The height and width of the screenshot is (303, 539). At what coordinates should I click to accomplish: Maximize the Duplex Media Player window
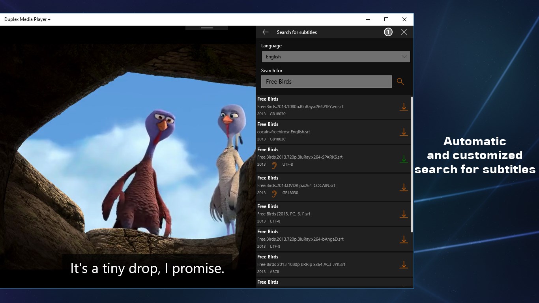[386, 19]
